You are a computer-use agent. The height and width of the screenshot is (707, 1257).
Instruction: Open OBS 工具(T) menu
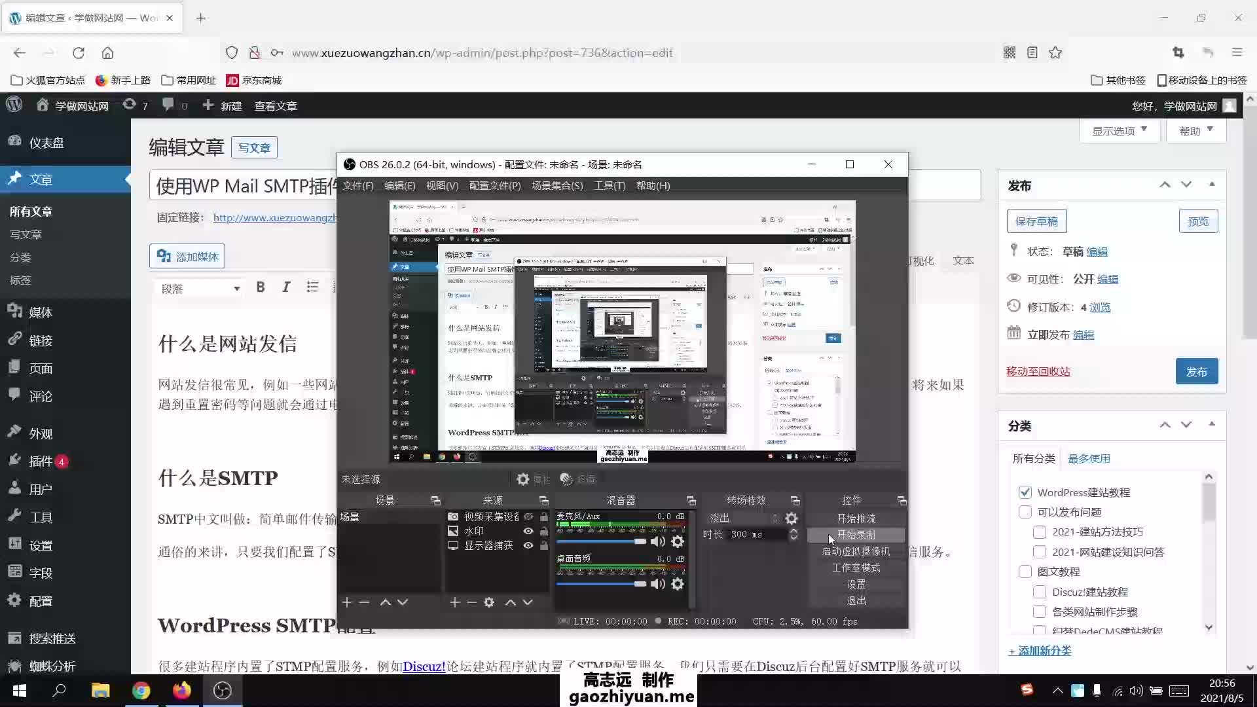[610, 186]
